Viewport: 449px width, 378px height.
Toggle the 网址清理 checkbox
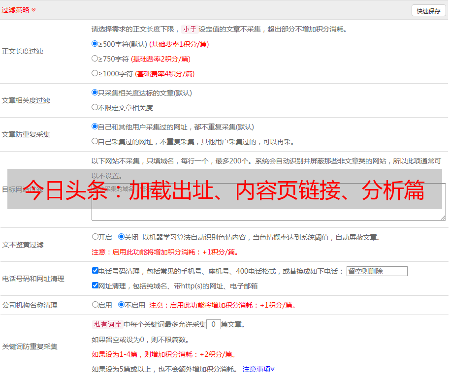pyautogui.click(x=95, y=285)
